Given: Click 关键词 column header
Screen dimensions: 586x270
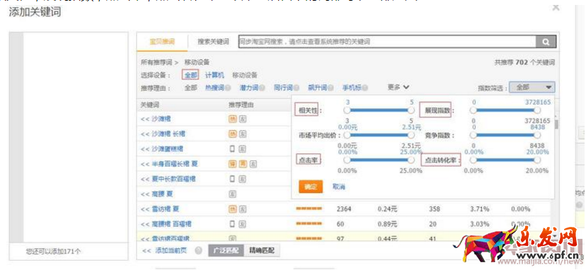Looking at the screenshot, I should point(150,105).
